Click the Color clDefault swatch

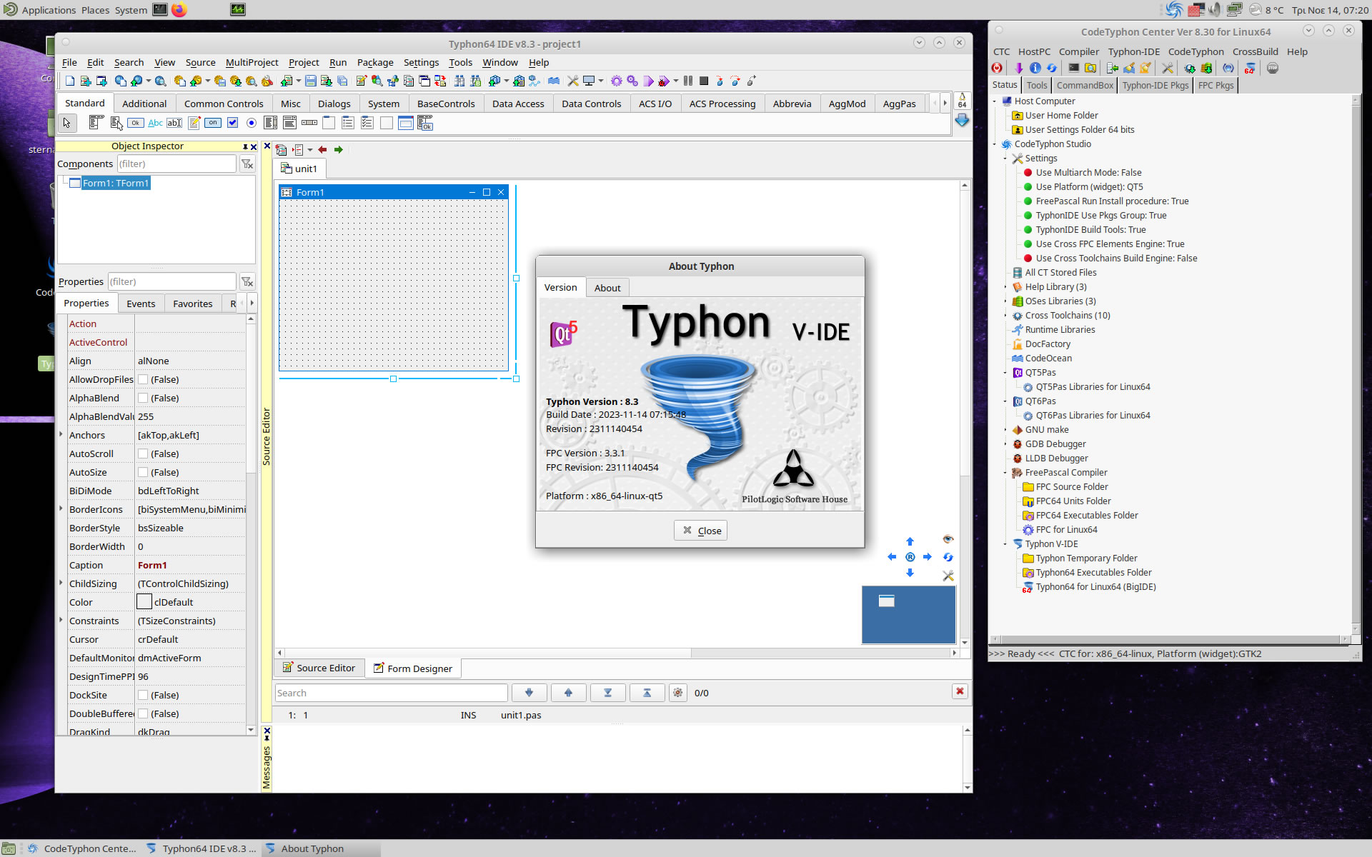(144, 602)
